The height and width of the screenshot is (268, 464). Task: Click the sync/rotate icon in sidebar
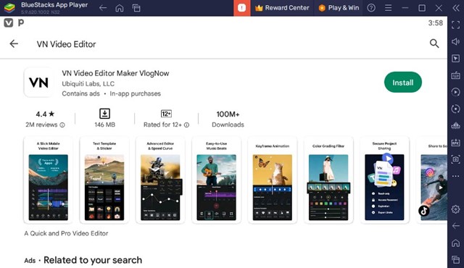[456, 109]
